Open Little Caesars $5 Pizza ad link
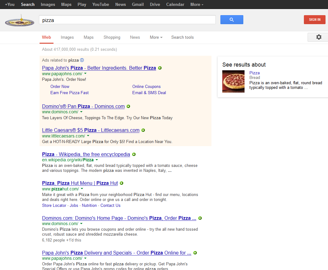Screen dimensions: 328x270 [91, 130]
